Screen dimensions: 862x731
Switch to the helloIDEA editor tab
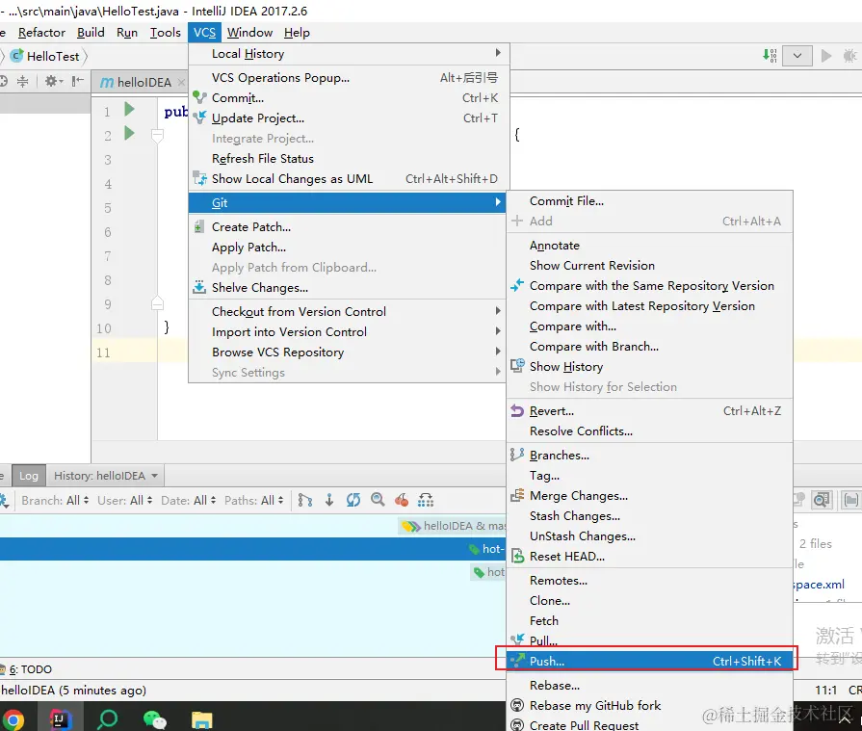tap(140, 82)
